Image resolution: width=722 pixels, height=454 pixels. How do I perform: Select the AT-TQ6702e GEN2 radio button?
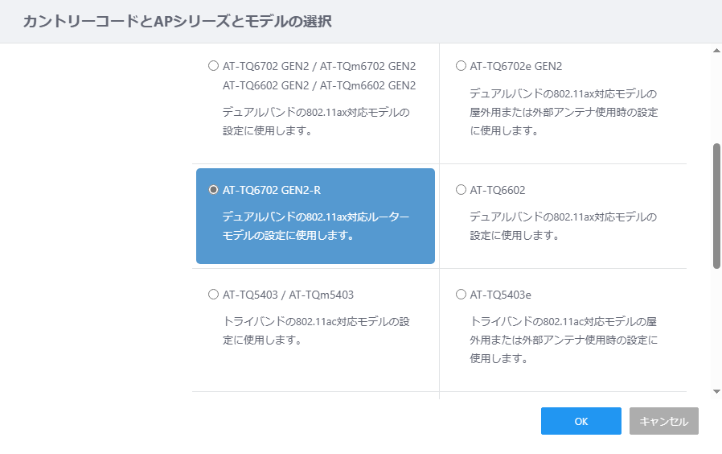(x=461, y=66)
